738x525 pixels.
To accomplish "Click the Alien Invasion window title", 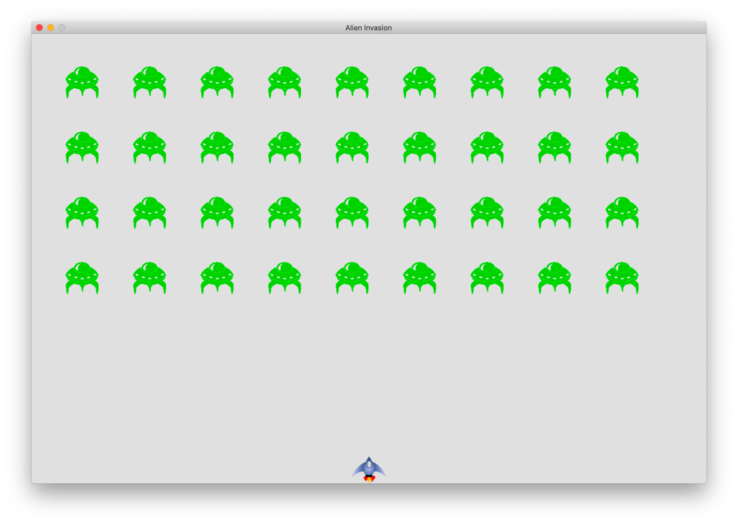I will tap(368, 28).
